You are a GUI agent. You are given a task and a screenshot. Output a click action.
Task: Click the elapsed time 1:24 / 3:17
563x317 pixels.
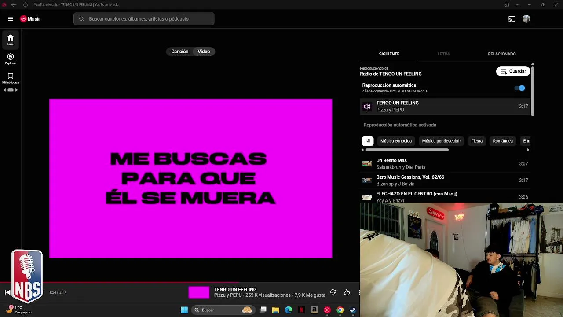pyautogui.click(x=58, y=292)
